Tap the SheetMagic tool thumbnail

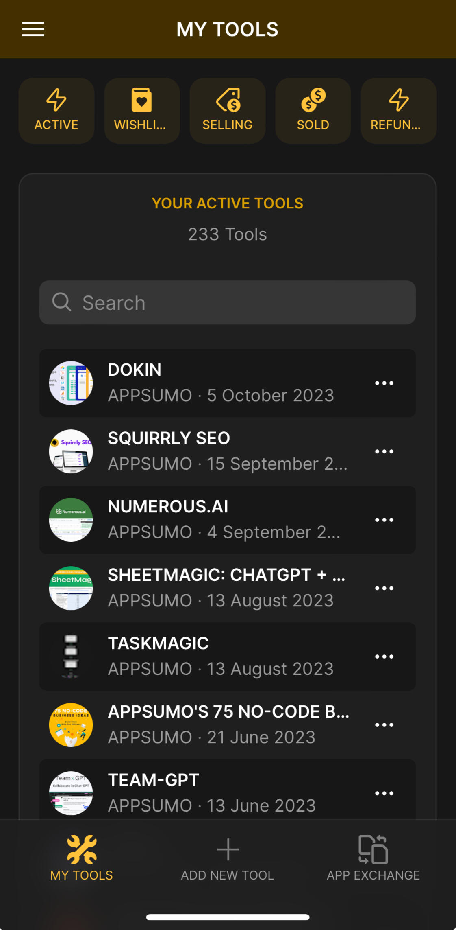pos(71,588)
